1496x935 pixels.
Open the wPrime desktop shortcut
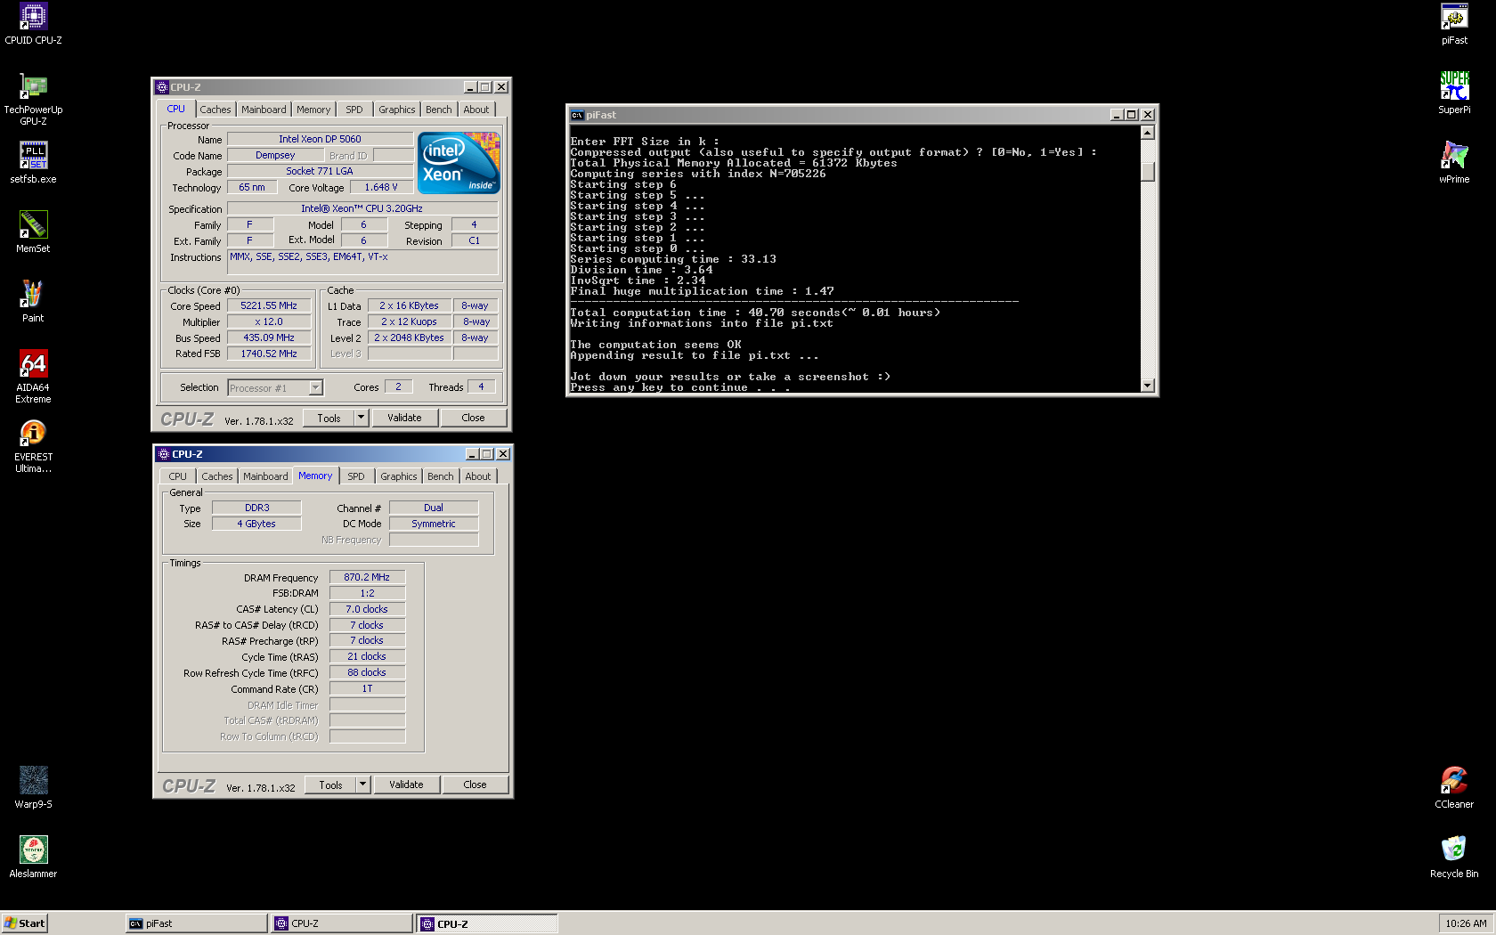pyautogui.click(x=1454, y=163)
